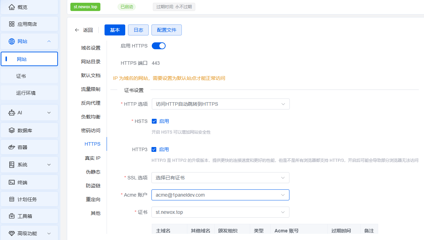
Task: Click the back arrow icon
Action: [77, 30]
